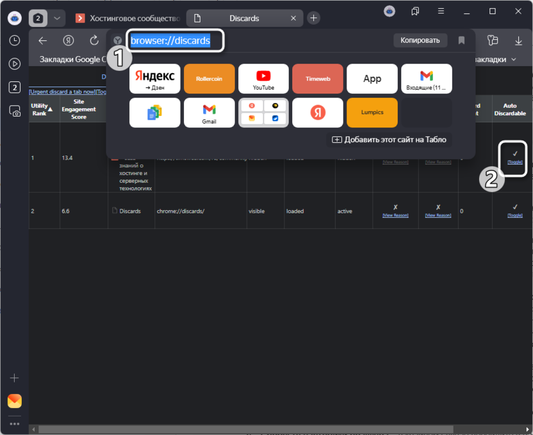Open the Закладки Google bookmarks folder
The width and height of the screenshot is (533, 435).
[x=73, y=60]
